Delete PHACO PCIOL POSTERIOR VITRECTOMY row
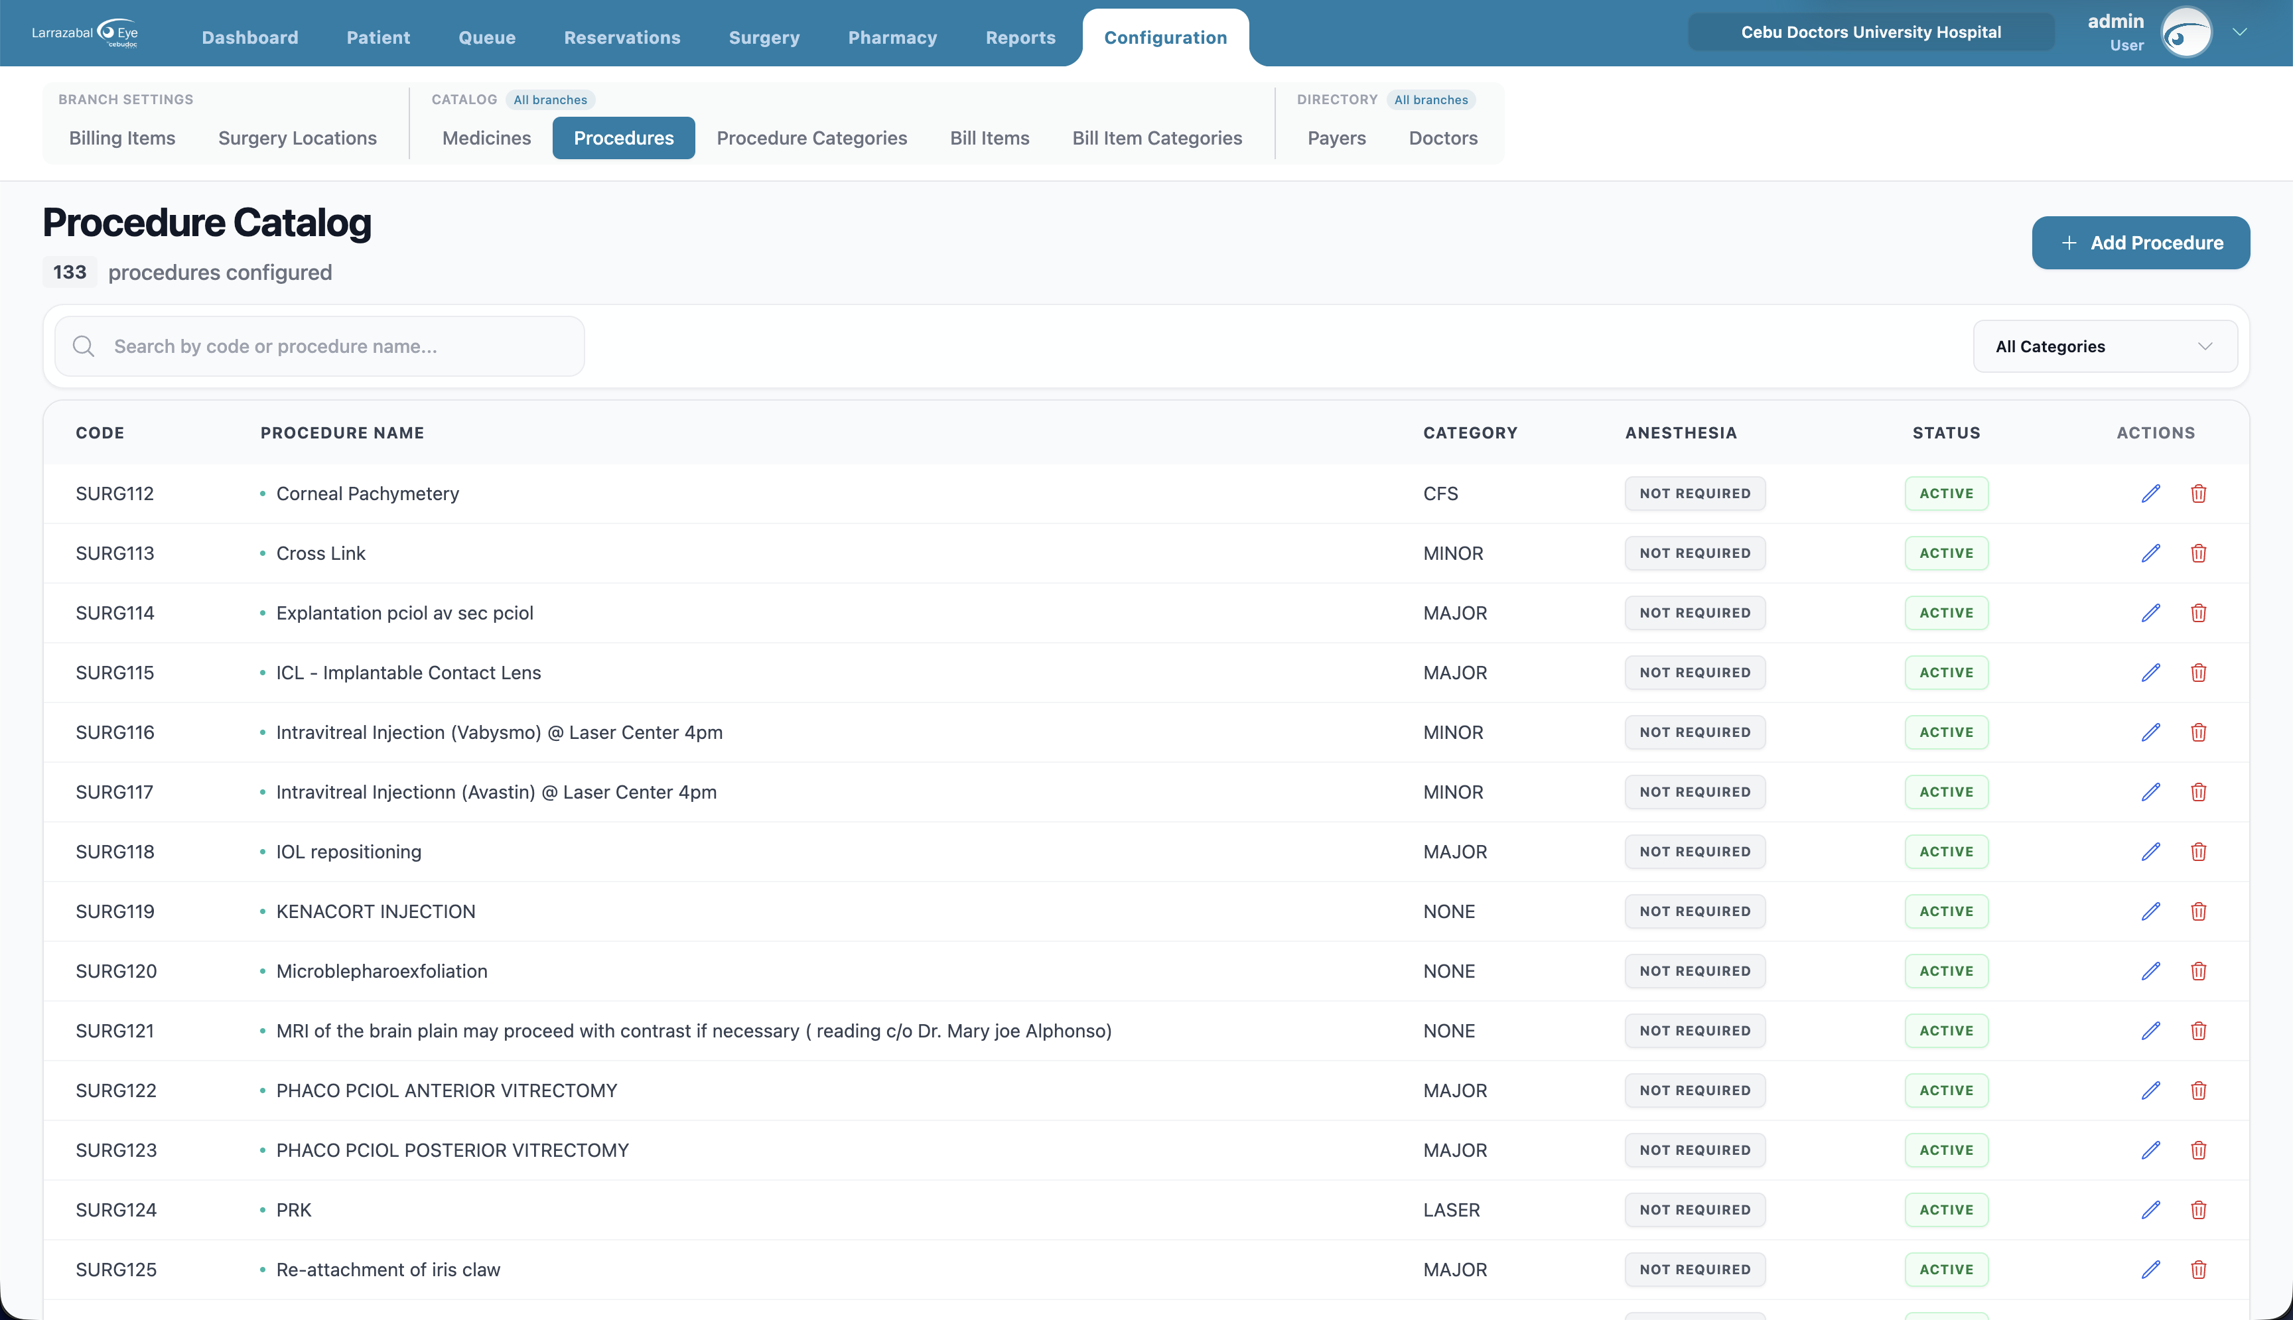Image resolution: width=2293 pixels, height=1320 pixels. coord(2199,1150)
